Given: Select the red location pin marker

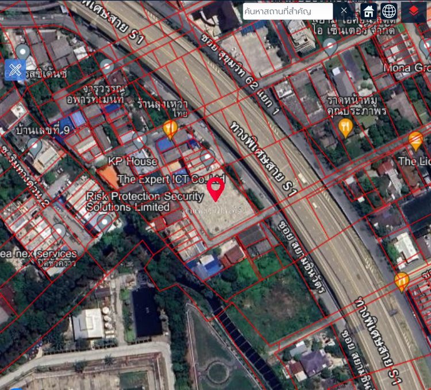Looking at the screenshot, I should (x=215, y=189).
